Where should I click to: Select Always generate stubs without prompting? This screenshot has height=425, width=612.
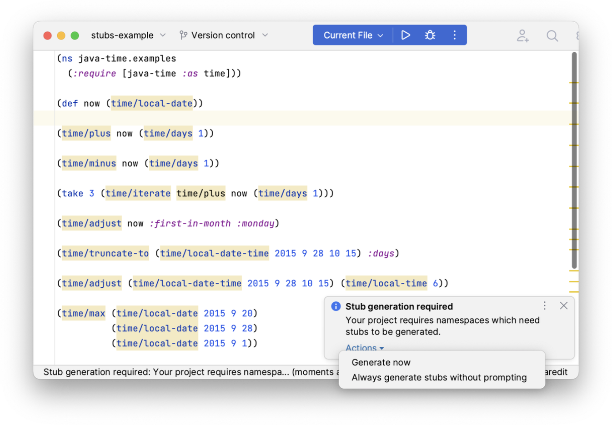[439, 377]
